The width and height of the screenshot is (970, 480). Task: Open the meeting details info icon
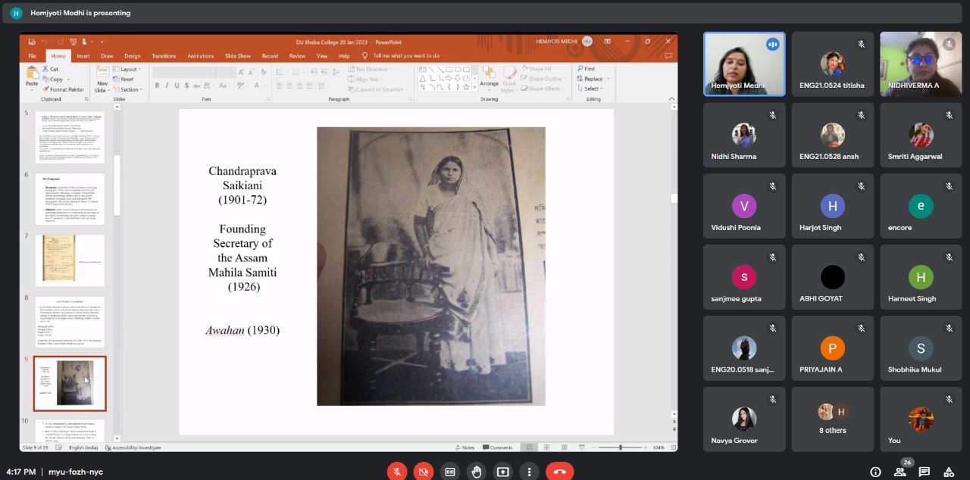pyautogui.click(x=875, y=472)
